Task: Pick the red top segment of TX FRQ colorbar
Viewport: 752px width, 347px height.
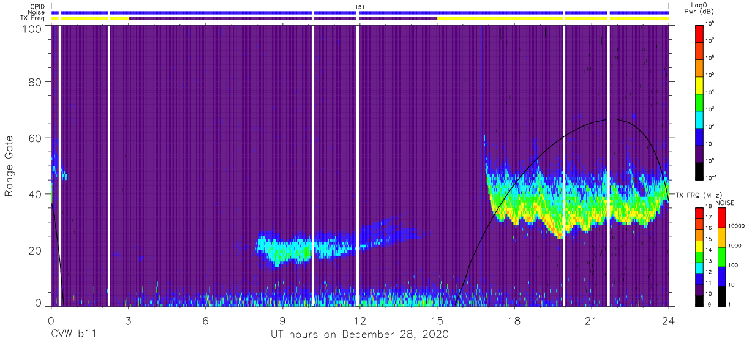Action: (700, 212)
